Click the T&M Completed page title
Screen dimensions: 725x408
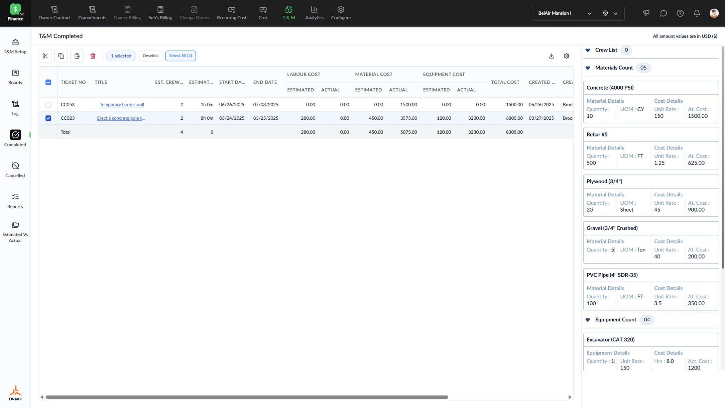click(x=61, y=36)
